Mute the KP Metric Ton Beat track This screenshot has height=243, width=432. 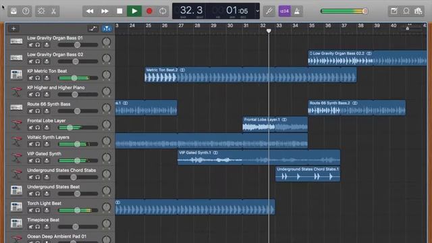pos(30,78)
